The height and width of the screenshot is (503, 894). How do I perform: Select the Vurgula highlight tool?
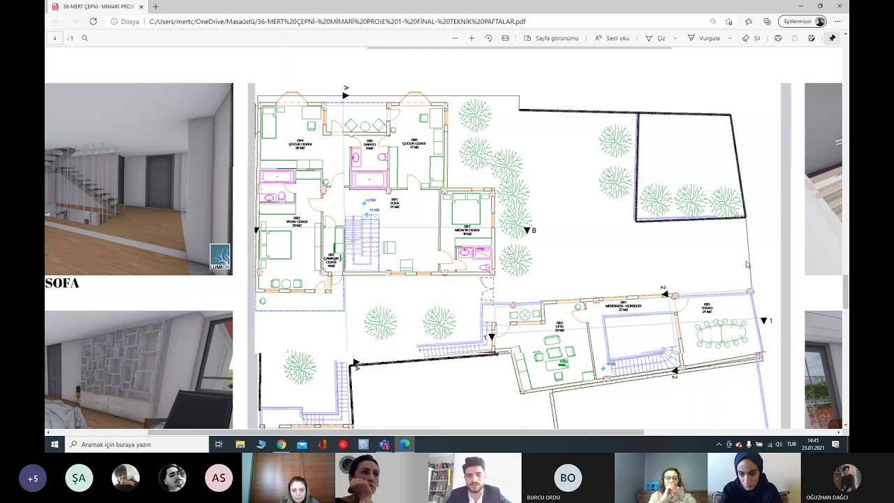[703, 38]
